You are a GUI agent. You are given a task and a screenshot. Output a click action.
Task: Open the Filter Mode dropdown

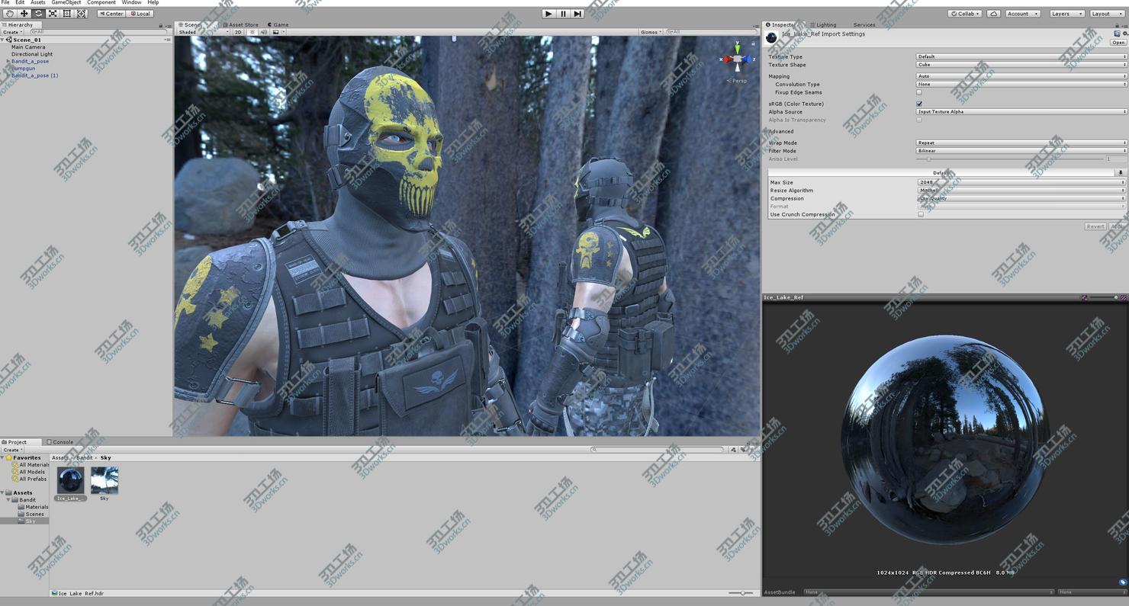point(1021,151)
